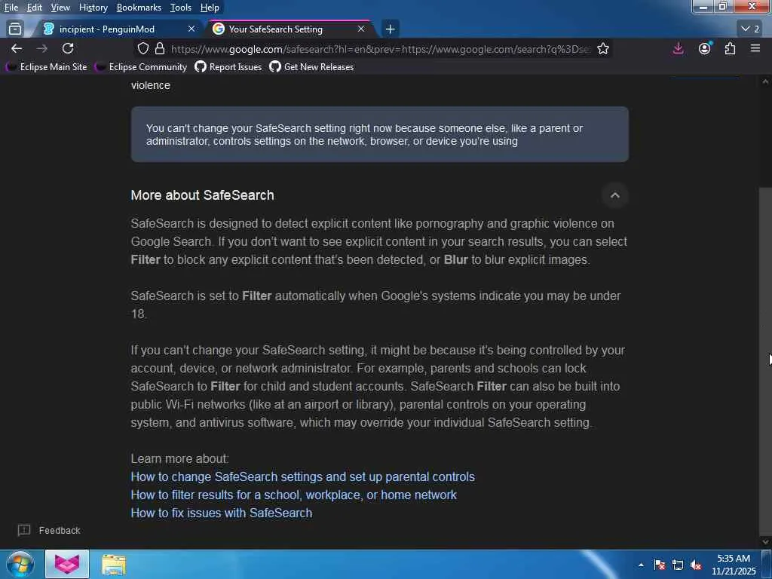Viewport: 772px width, 579px height.
Task: Close the Your SafeSearch Setting tab
Action: 361,29
